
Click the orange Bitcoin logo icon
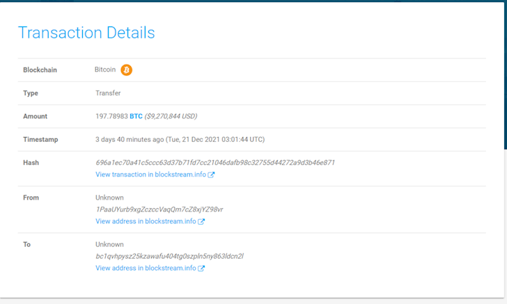126,70
